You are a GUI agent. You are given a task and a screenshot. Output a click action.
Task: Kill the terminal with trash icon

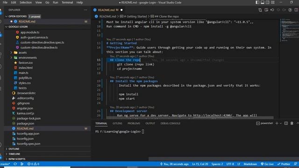pos(292,123)
